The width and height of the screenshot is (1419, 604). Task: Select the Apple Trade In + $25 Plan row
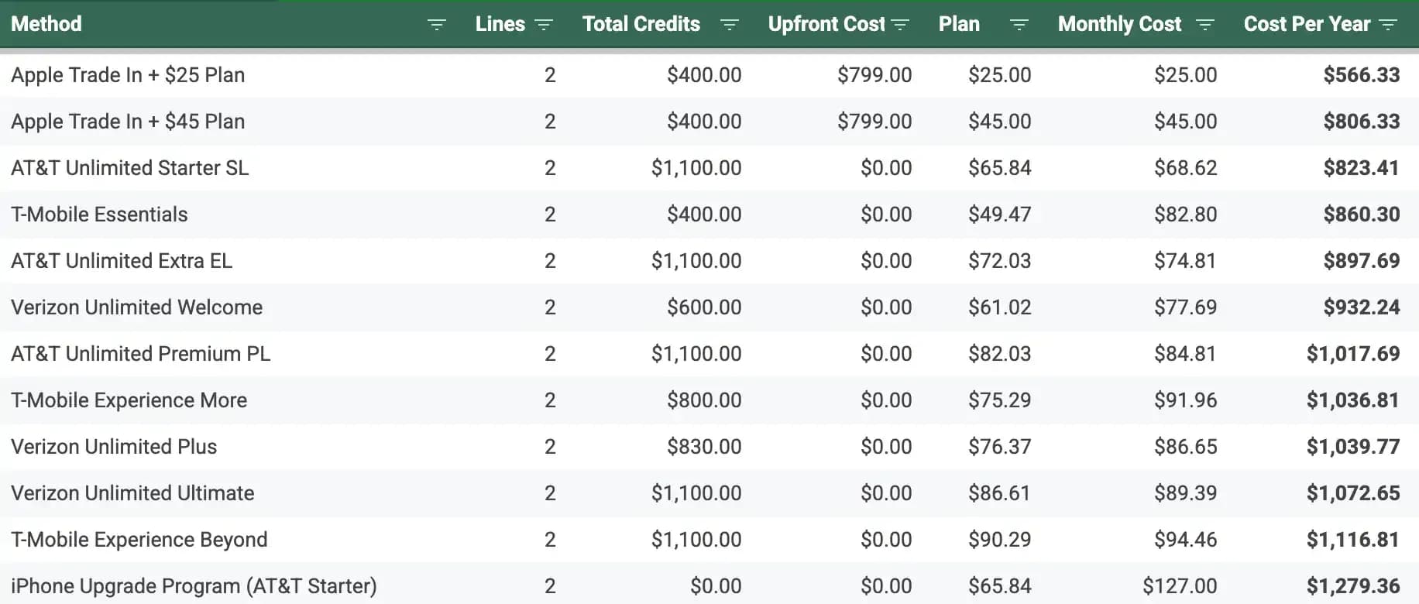pyautogui.click(x=127, y=75)
